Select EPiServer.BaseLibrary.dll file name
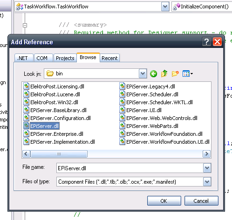The width and height of the screenshot is (232, 220). pyautogui.click(x=58, y=110)
